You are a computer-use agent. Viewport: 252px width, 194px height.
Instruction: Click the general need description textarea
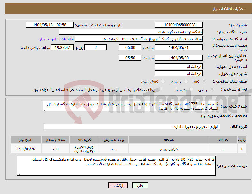coord(131,106)
